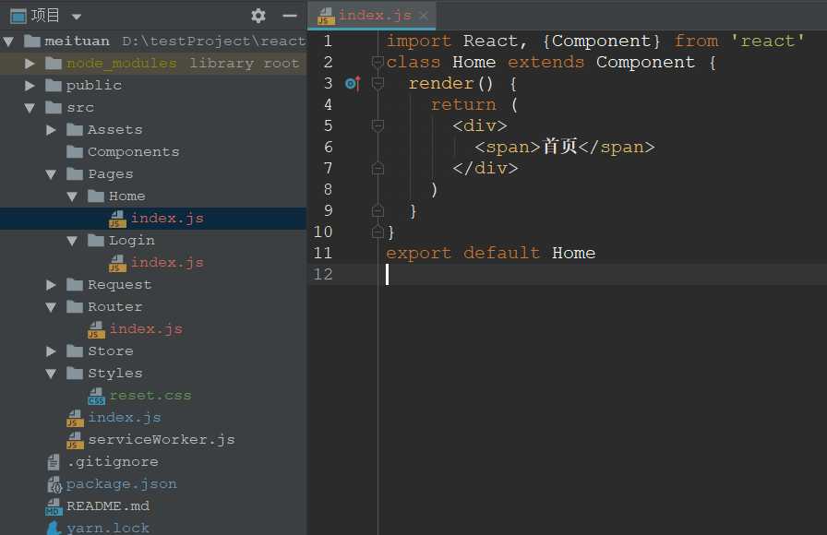The image size is (827, 535).
Task: Open .gitignore file
Action: click(113, 462)
